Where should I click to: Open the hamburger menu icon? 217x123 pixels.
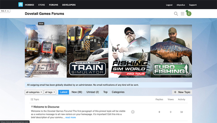tap(182, 14)
